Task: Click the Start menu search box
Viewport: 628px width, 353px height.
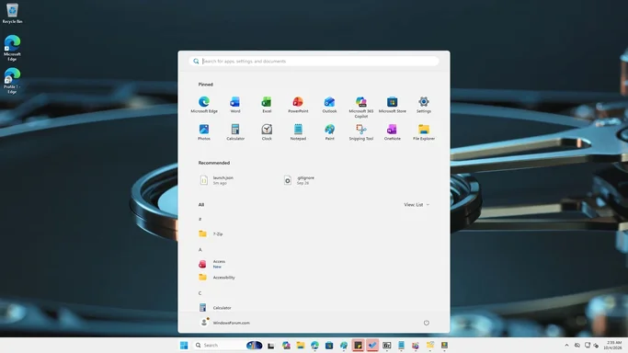Action: (314, 62)
